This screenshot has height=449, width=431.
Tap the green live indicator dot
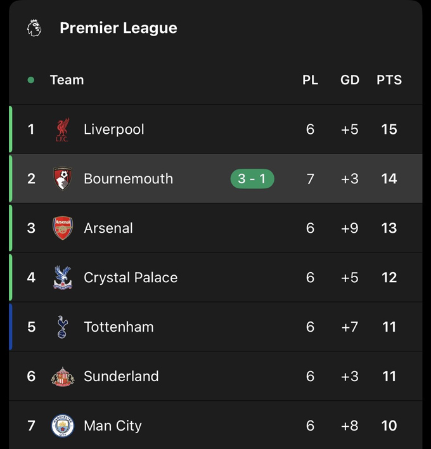click(31, 80)
